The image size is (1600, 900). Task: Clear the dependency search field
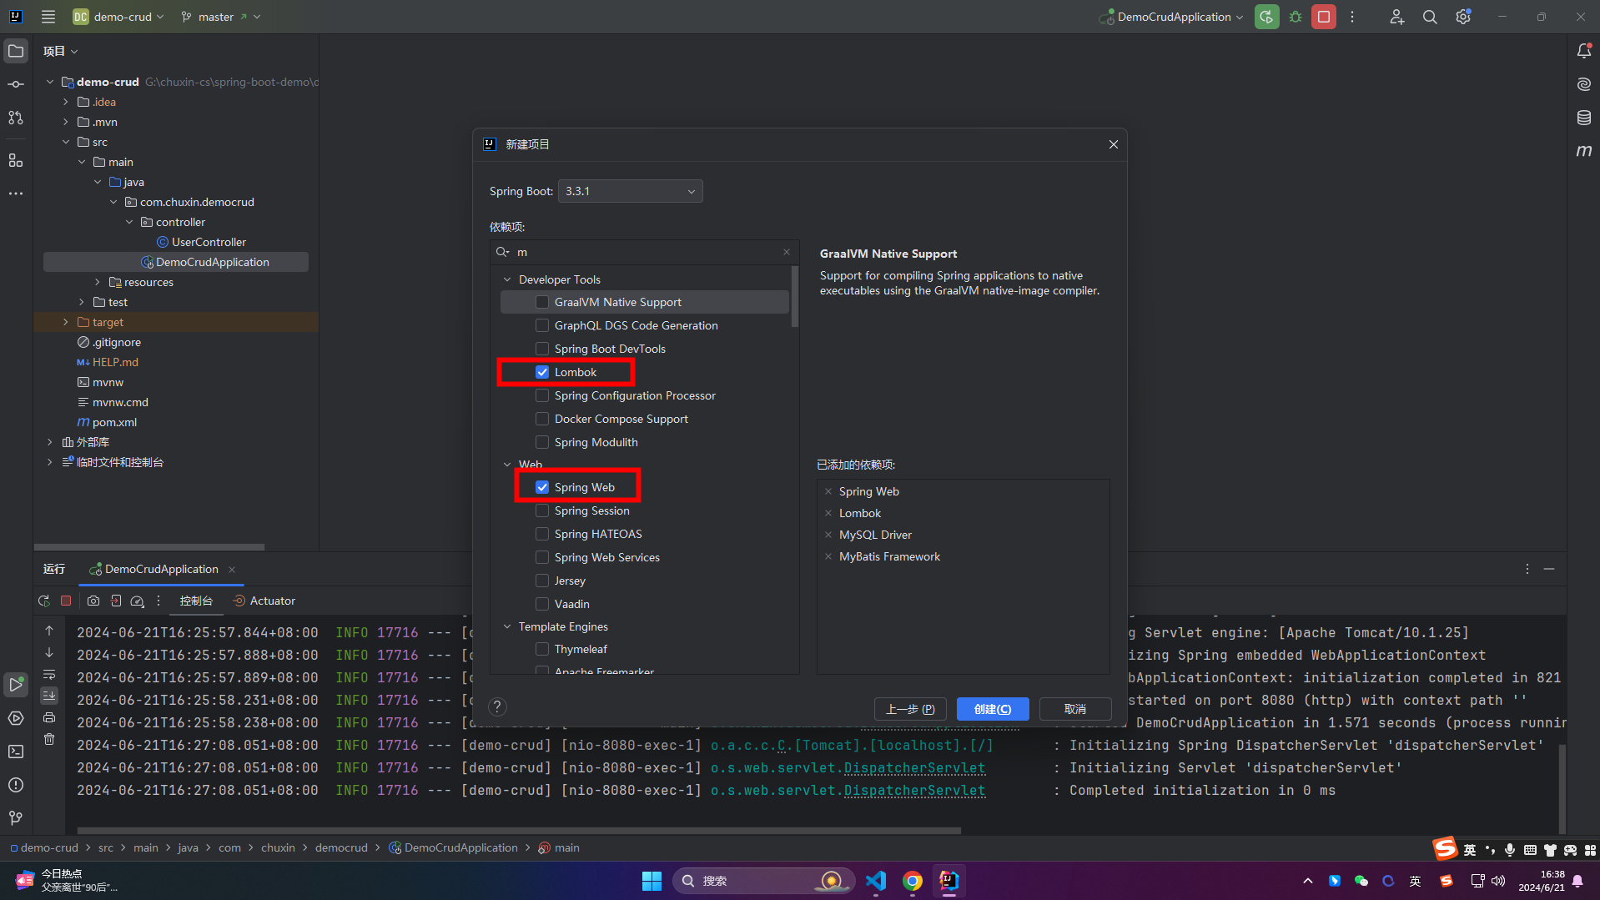click(786, 252)
